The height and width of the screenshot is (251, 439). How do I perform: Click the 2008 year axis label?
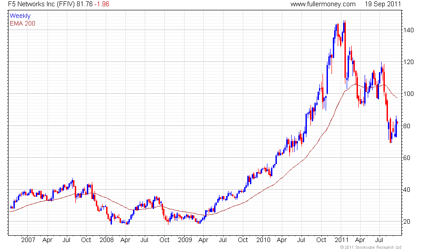107,240
